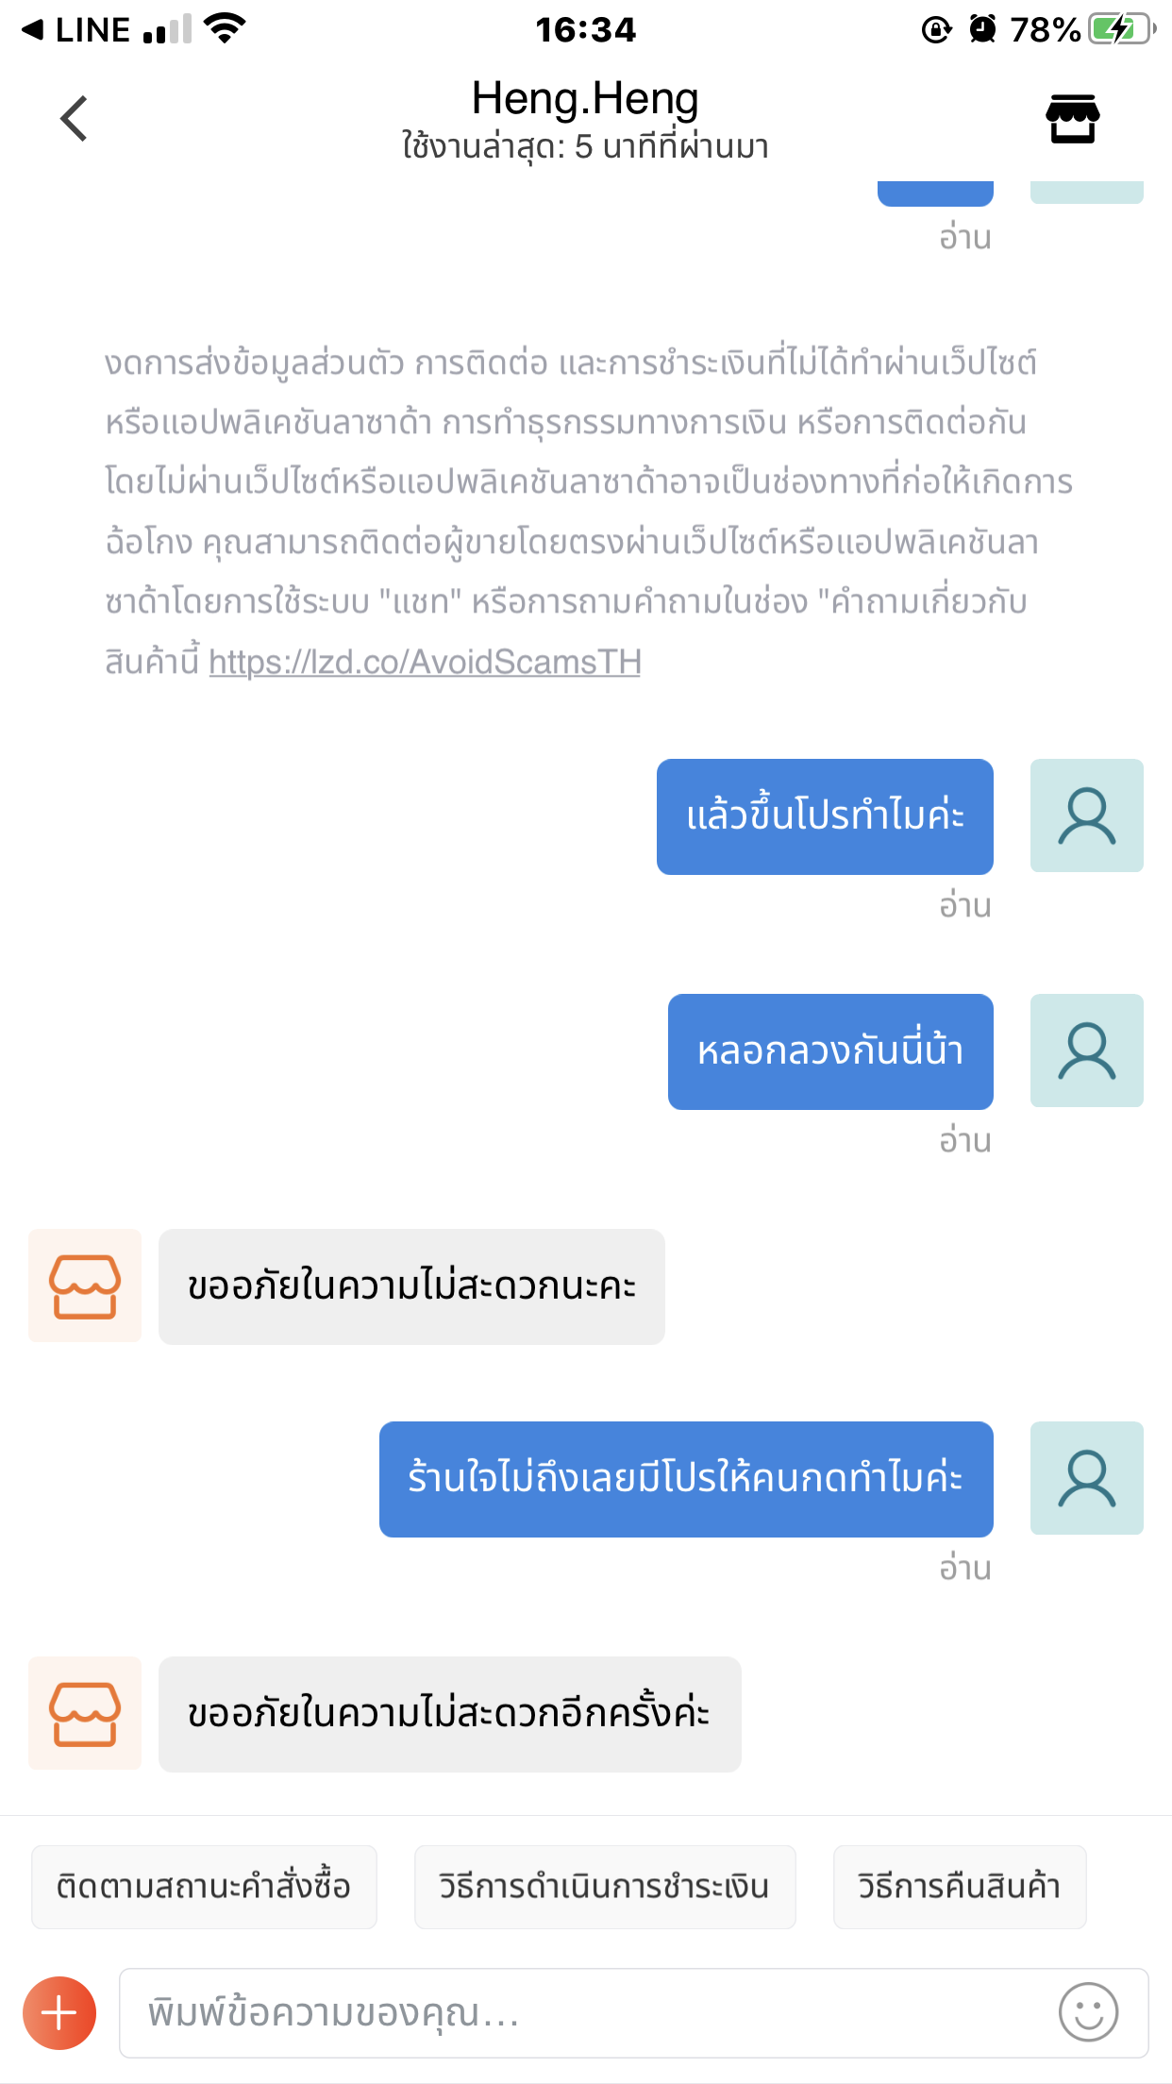Open the emoji smiley picker
Image resolution: width=1172 pixels, height=2084 pixels.
pyautogui.click(x=1088, y=2012)
